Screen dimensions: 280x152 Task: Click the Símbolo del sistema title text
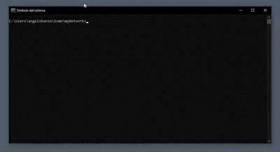point(31,10)
